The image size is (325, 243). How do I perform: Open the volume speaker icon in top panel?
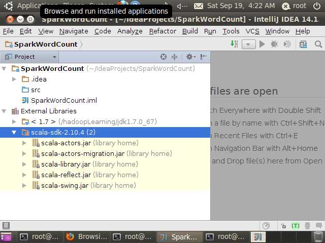pyautogui.click(x=182, y=6)
